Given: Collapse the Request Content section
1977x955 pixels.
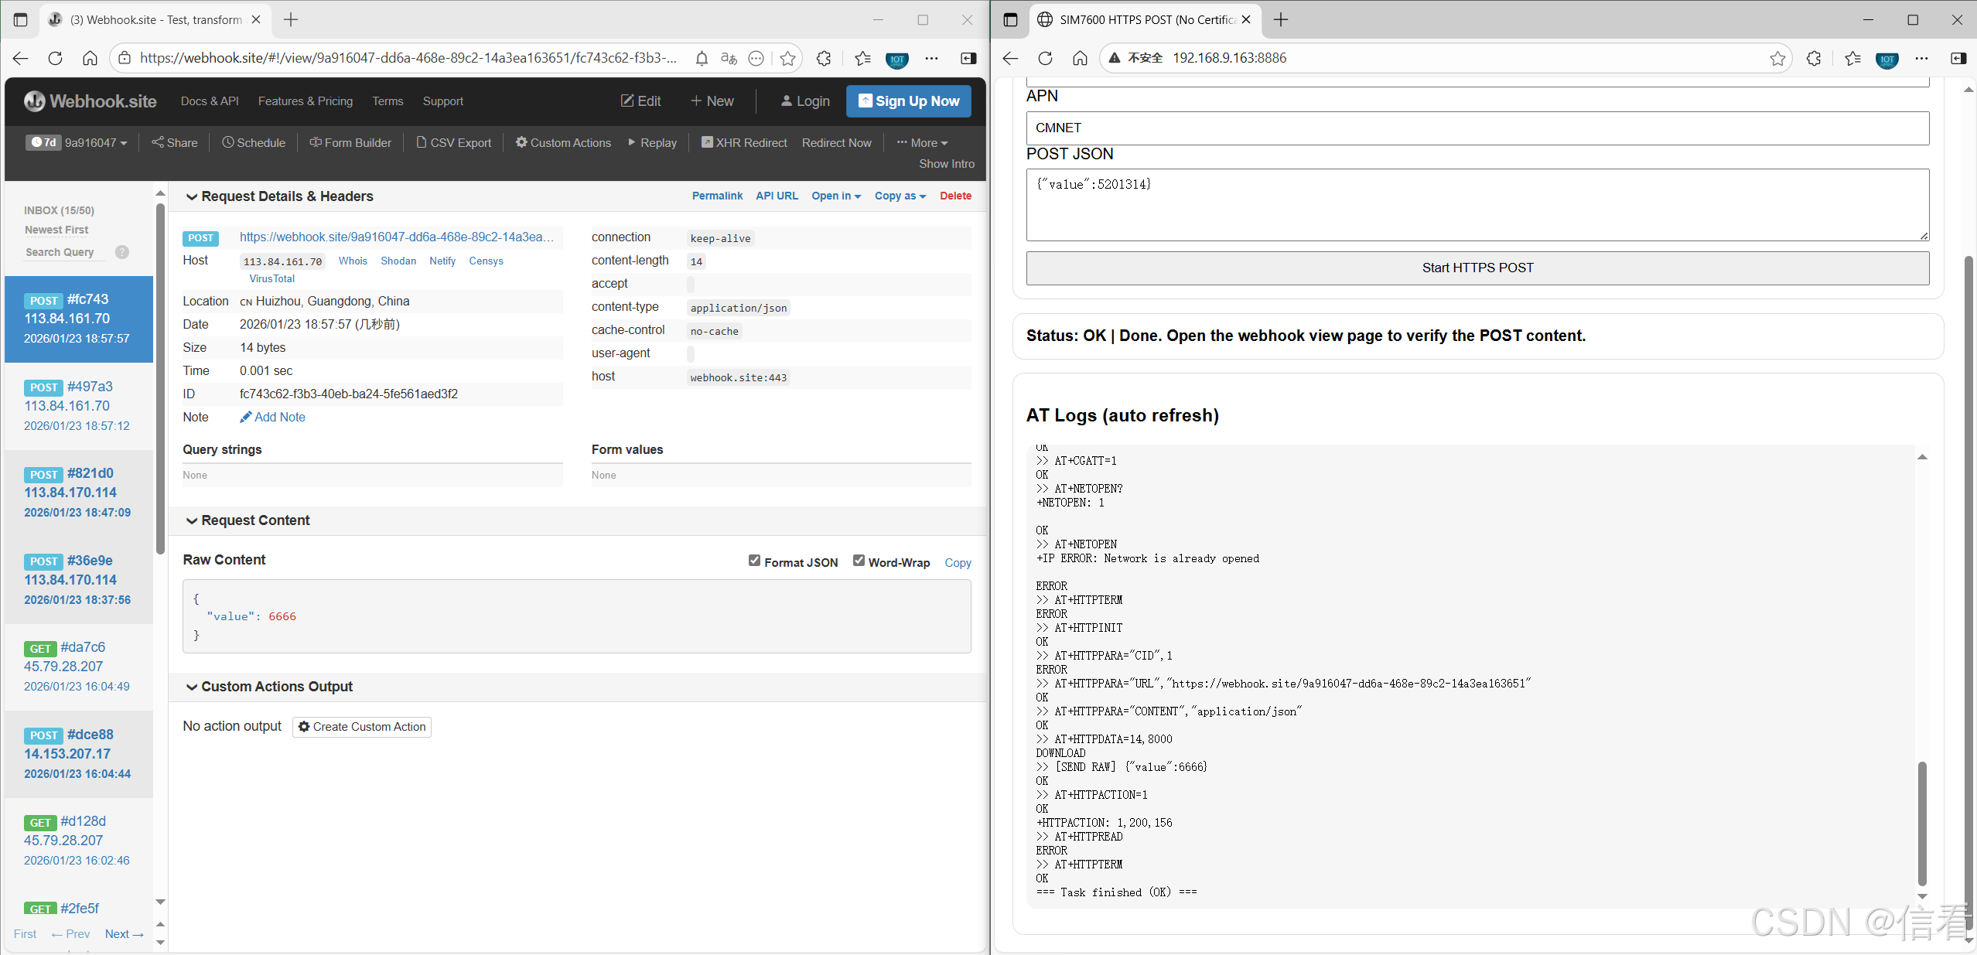Looking at the screenshot, I should click(x=248, y=520).
